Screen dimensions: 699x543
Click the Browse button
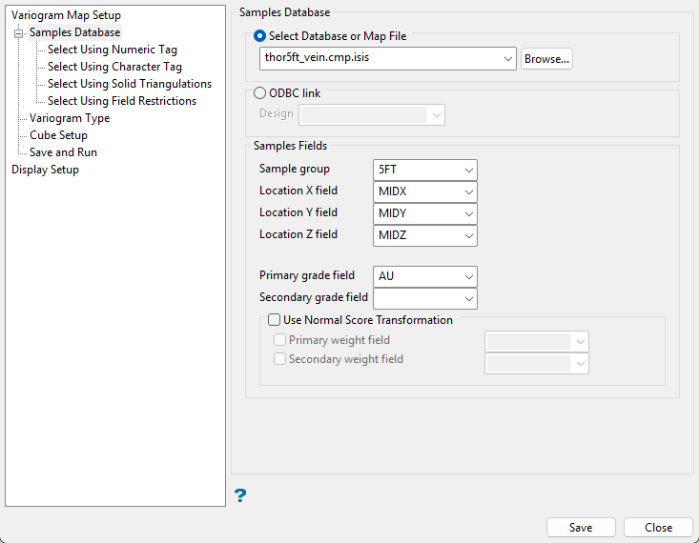tap(546, 59)
